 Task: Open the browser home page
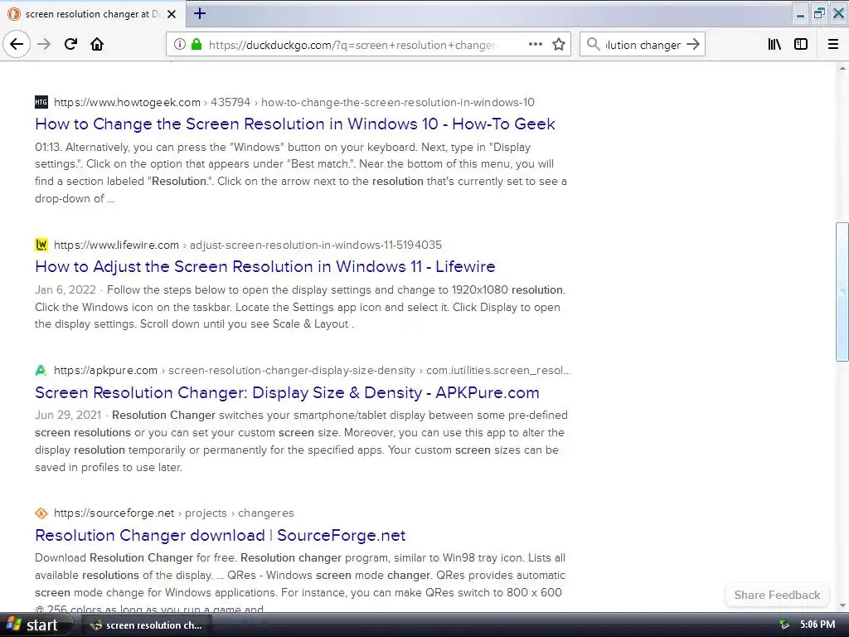[x=97, y=44]
